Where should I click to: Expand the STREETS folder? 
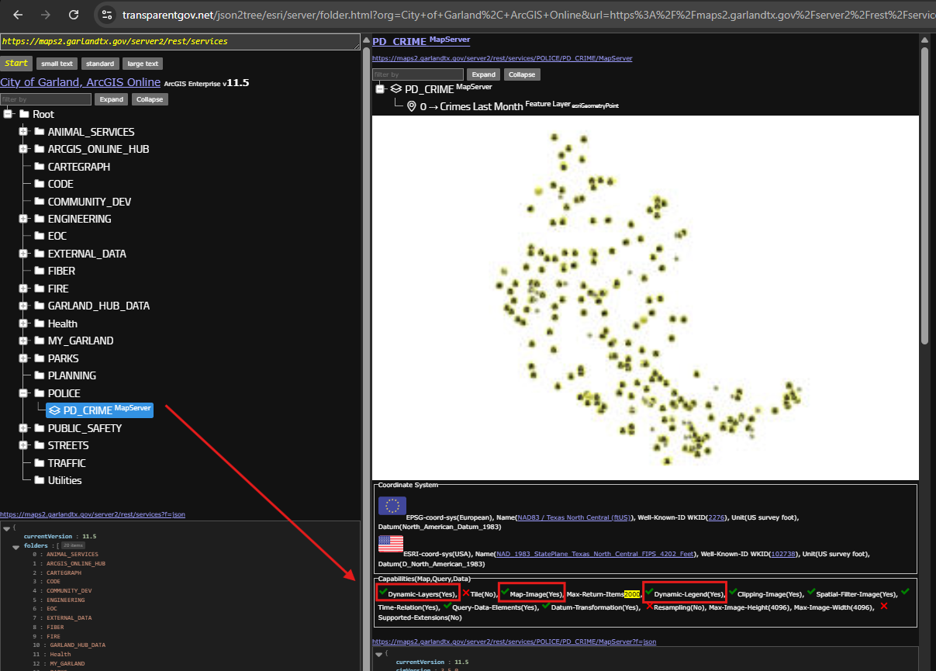(23, 445)
